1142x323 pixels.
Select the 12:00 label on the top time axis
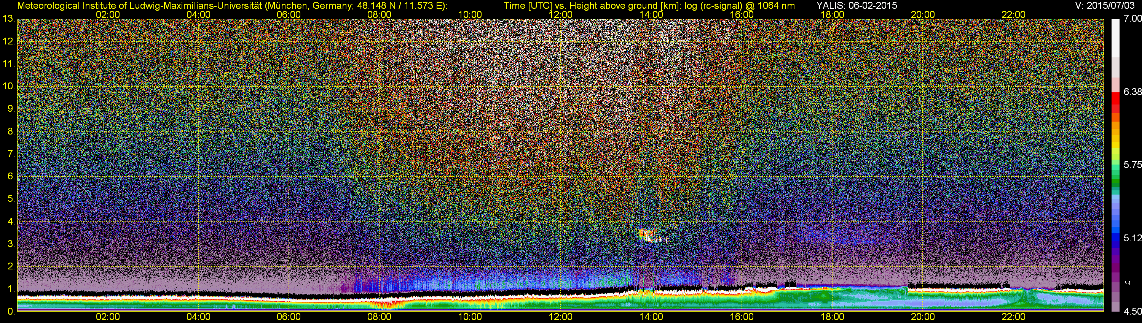click(x=560, y=14)
